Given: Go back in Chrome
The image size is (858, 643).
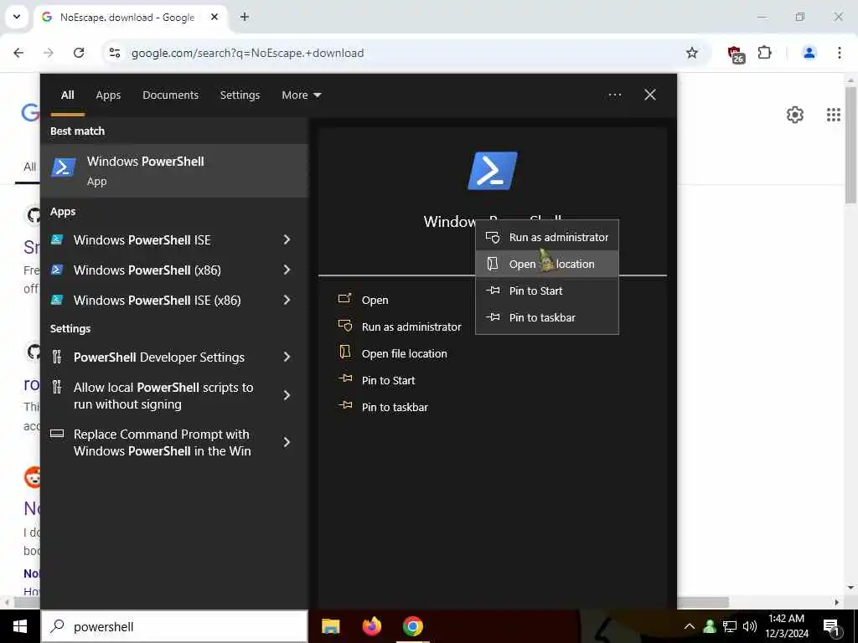Looking at the screenshot, I should tap(18, 53).
